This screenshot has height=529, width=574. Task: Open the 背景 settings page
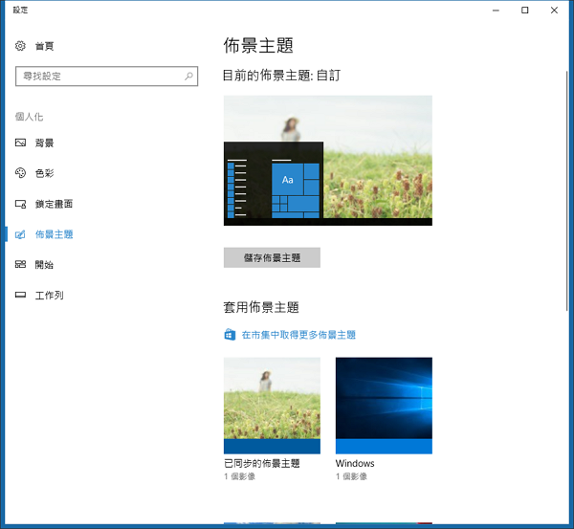click(44, 143)
